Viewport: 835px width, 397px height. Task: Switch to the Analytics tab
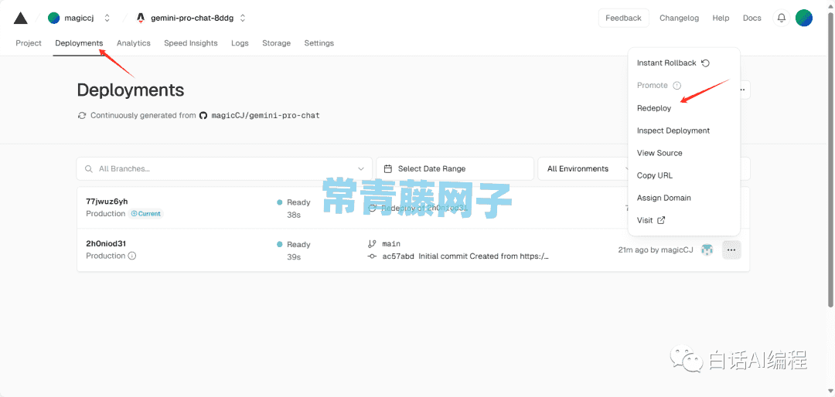(134, 43)
